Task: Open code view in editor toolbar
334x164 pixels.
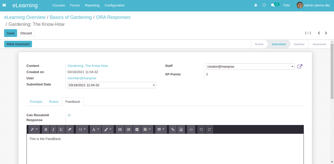Action: tap(191, 130)
